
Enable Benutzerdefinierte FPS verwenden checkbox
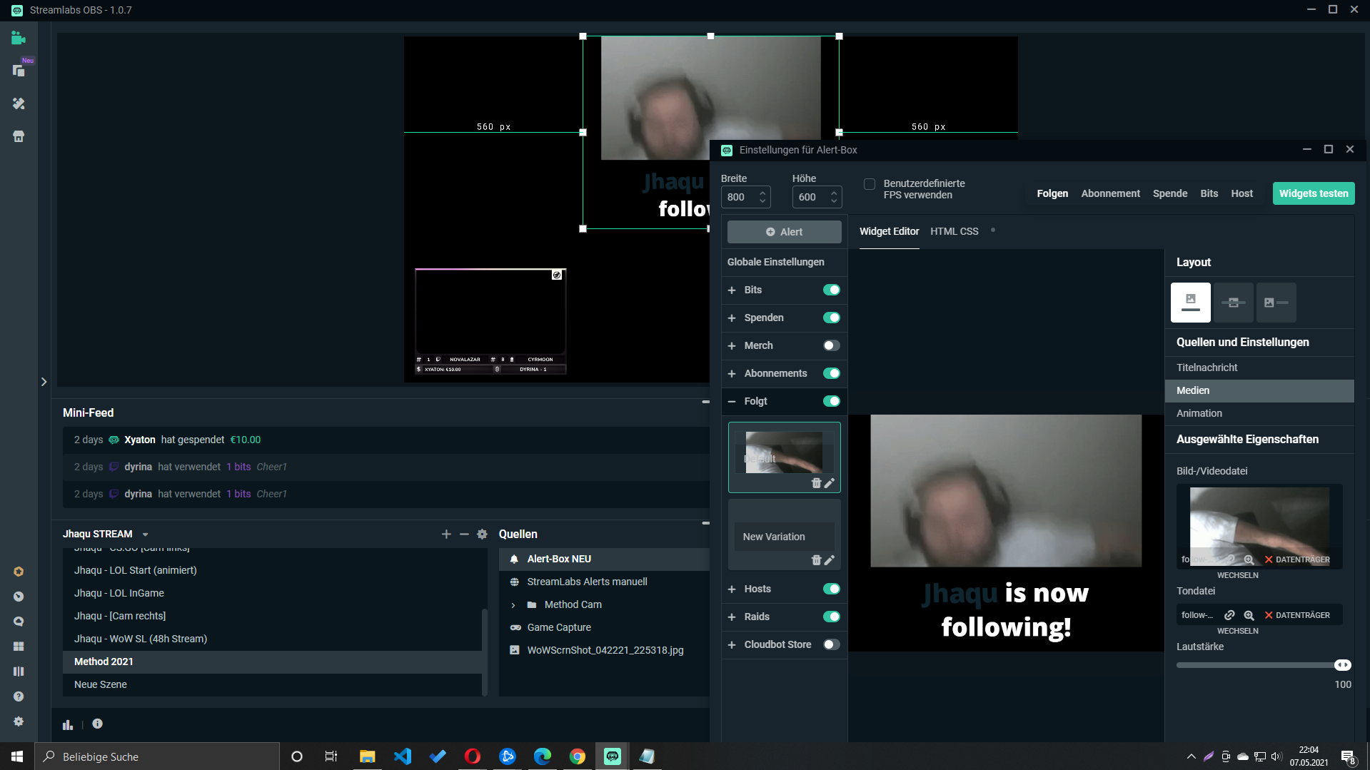pyautogui.click(x=870, y=184)
